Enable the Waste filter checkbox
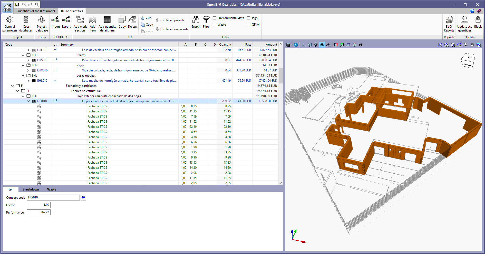Image resolution: width=485 pixels, height=254 pixels. tap(215, 25)
